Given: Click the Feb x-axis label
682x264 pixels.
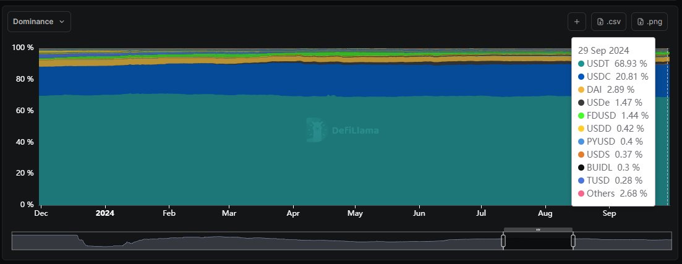Looking at the screenshot, I should [x=169, y=213].
